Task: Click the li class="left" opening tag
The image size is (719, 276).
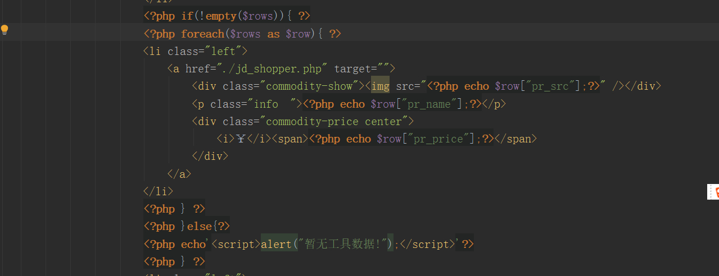Action: tap(196, 51)
